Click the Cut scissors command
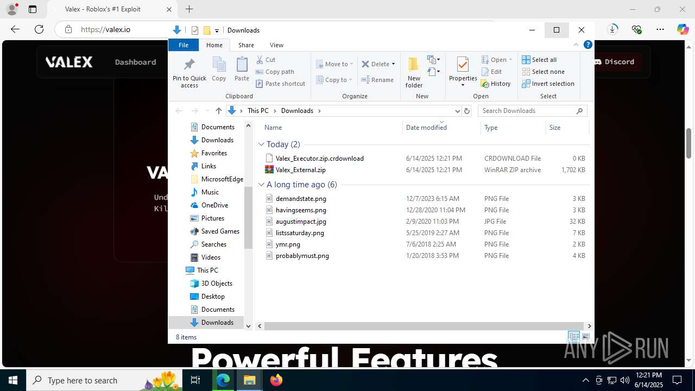The width and height of the screenshot is (695, 391). pos(266,60)
